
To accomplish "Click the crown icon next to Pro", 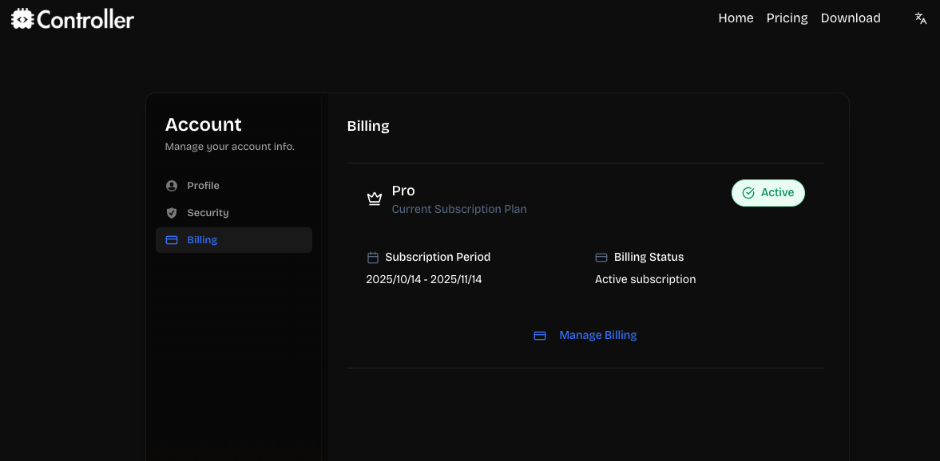I will tap(374, 199).
